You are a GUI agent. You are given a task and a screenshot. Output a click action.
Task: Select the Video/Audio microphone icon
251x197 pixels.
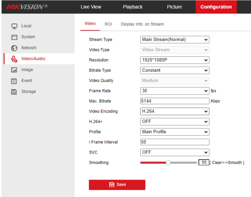14,59
